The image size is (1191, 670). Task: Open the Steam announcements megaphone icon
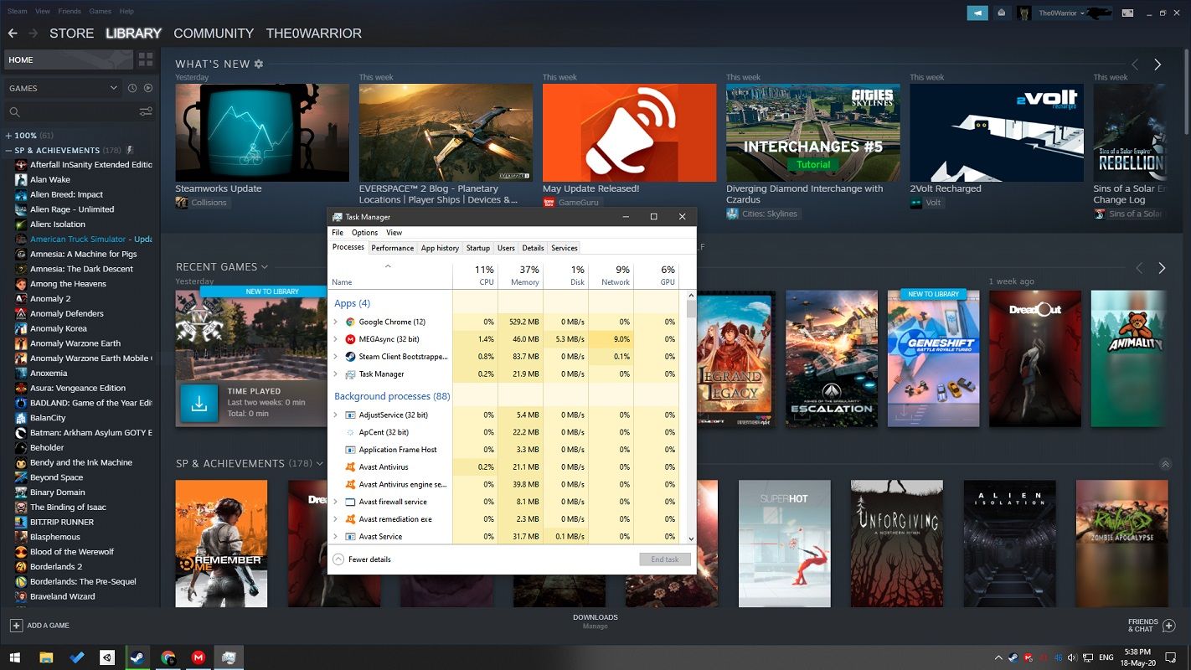coord(977,13)
